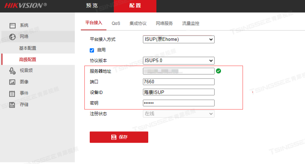Screen dimensions: 305x164
Task: Switch to the 预览 top tab
Action: click(x=92, y=5)
